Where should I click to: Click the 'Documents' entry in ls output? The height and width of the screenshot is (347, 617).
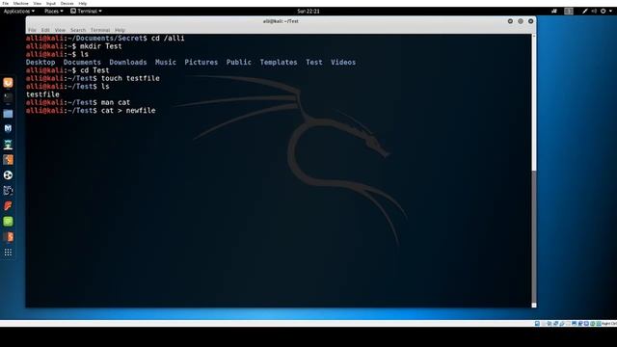(82, 62)
